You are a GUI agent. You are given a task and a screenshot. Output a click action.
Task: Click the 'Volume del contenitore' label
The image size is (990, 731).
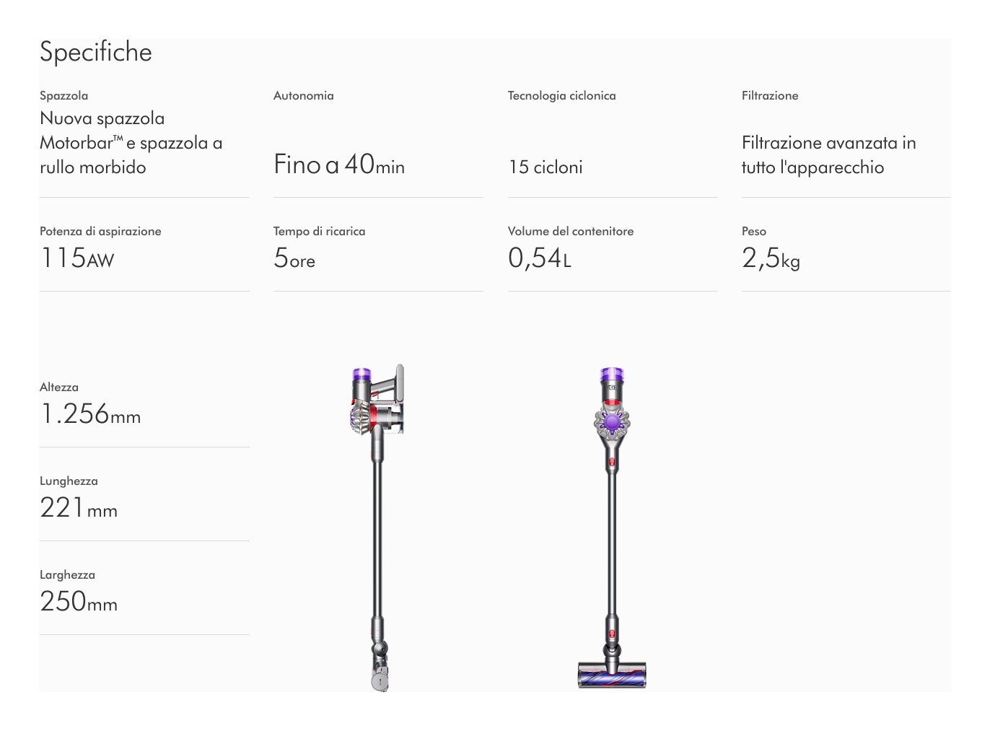tap(571, 232)
